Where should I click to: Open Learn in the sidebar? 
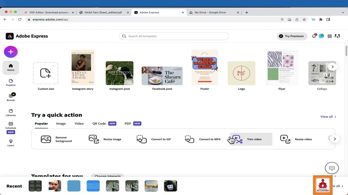11,143
